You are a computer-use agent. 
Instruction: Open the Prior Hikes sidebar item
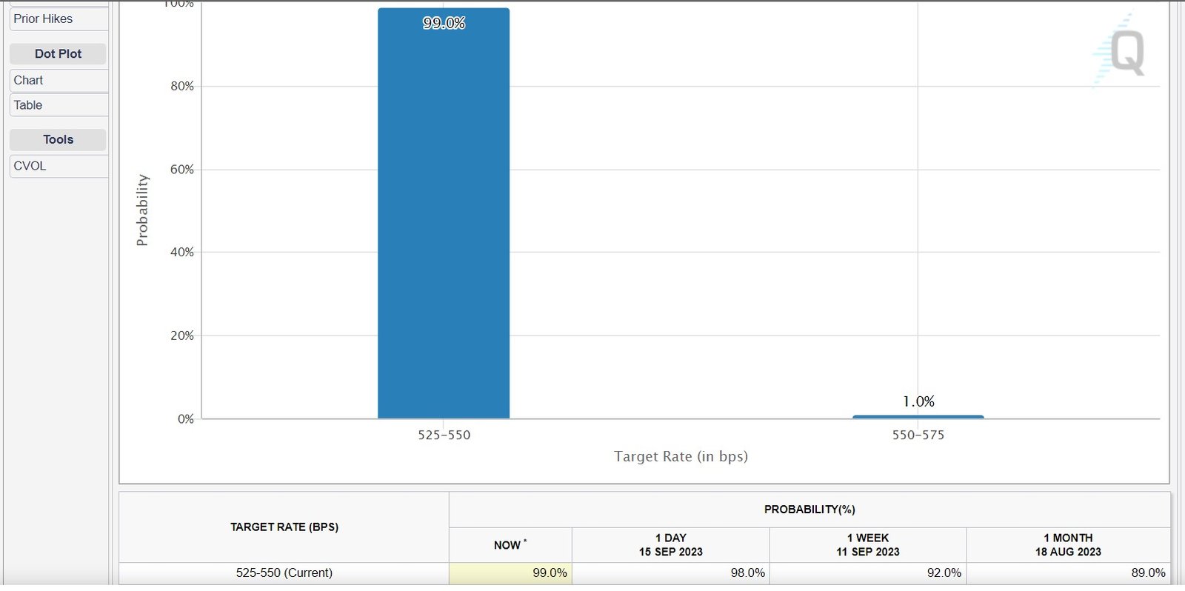click(x=58, y=19)
